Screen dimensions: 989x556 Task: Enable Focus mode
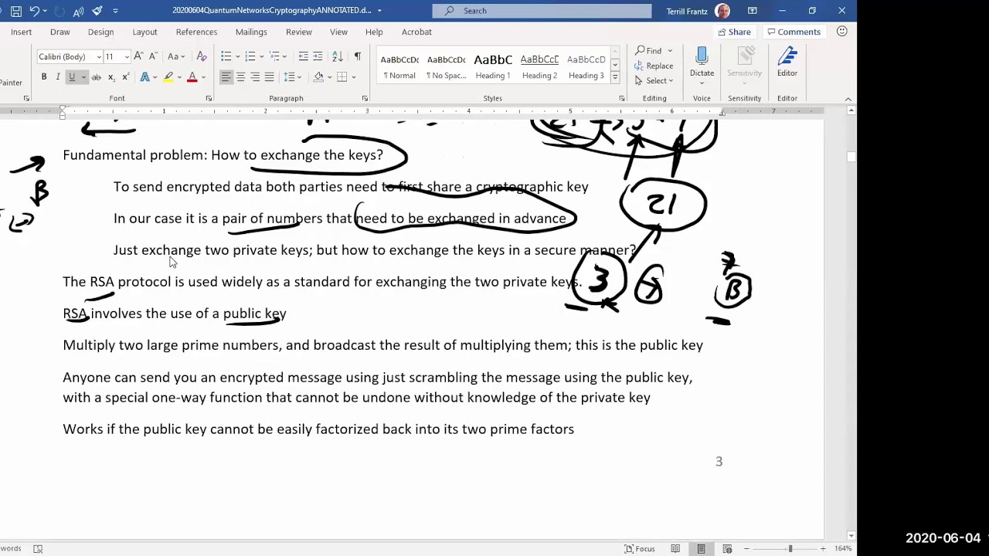point(640,548)
